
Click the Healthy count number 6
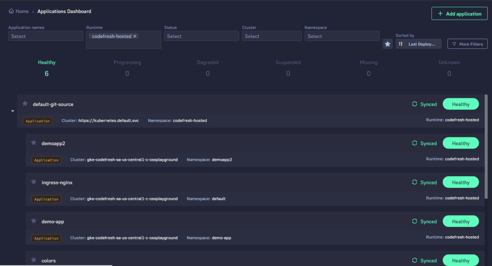[47, 73]
